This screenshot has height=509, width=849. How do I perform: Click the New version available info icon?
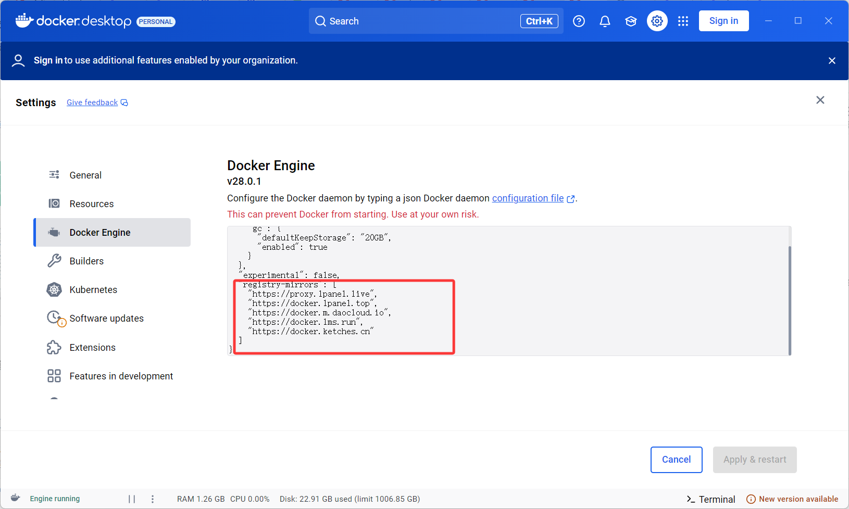pos(751,499)
